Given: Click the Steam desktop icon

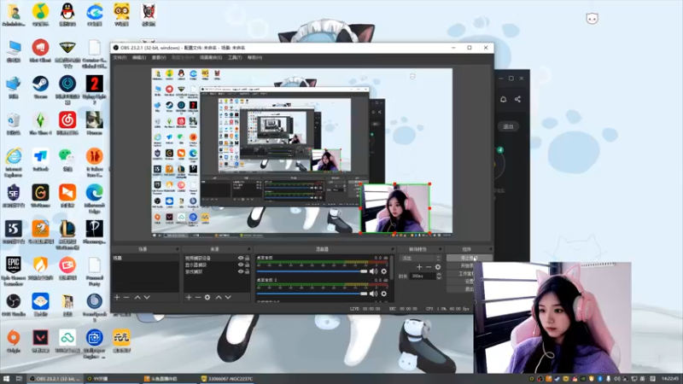Looking at the screenshot, I should pyautogui.click(x=40, y=87).
